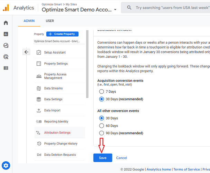Click the search magnifier icon

click(129, 8)
